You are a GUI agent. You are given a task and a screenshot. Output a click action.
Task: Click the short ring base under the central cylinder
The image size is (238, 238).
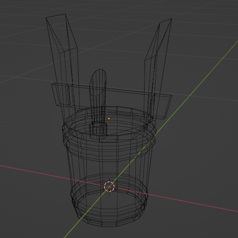[x=98, y=131]
